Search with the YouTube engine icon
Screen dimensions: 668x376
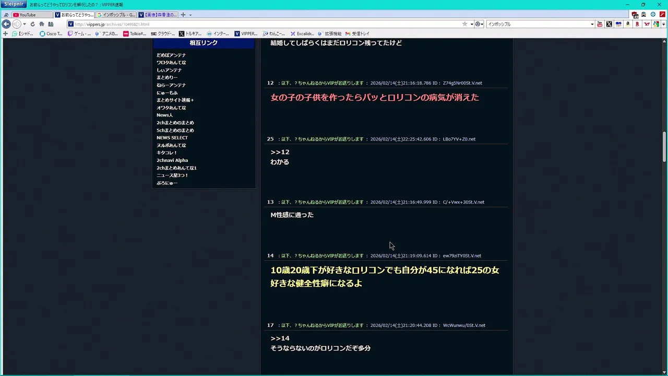coord(600,24)
